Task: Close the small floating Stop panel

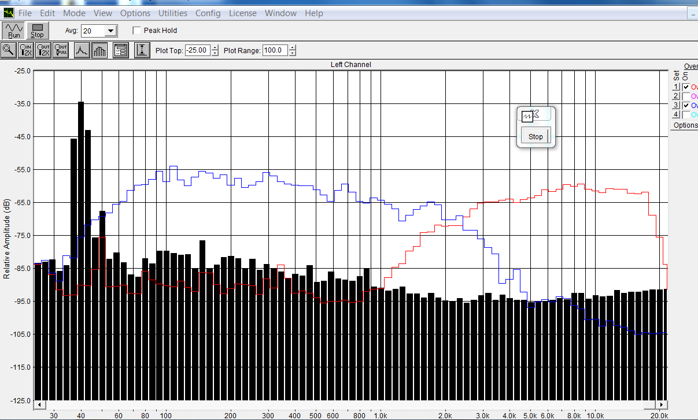Action: click(535, 113)
